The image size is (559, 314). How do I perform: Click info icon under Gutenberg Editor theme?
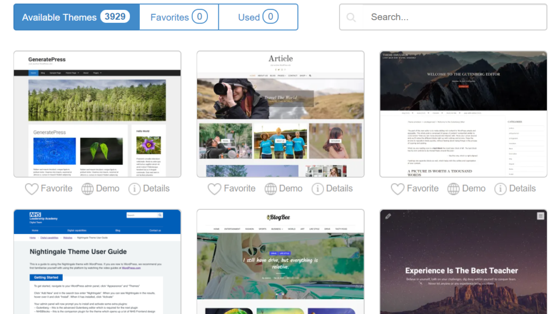click(501, 189)
